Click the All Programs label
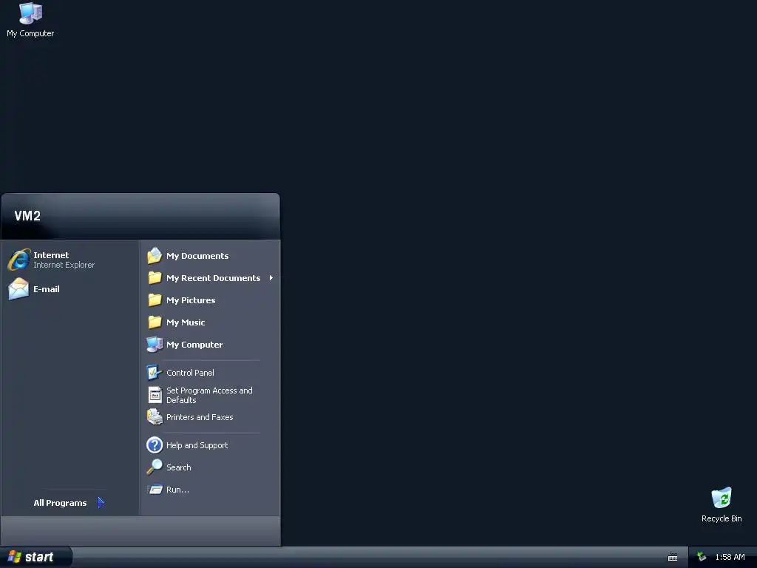Viewport: 757px width, 568px height. [x=60, y=503]
